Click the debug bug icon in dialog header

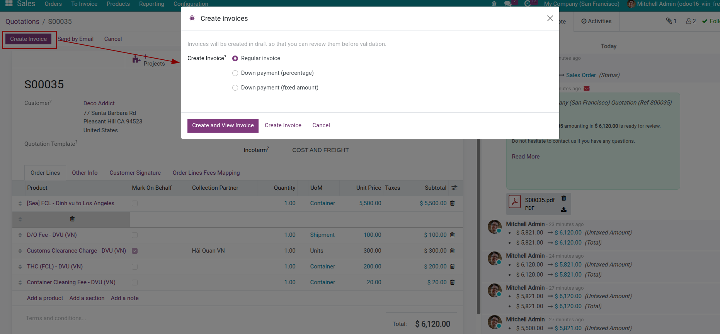pyautogui.click(x=192, y=18)
